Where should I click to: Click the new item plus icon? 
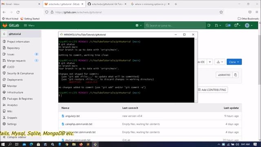coord(137,25)
